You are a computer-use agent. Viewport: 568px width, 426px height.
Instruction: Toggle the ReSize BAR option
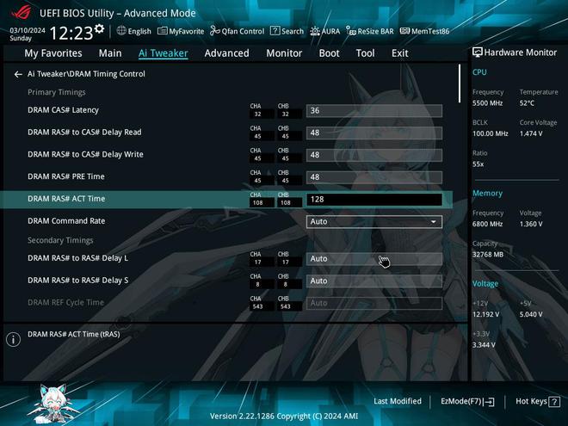pos(369,31)
